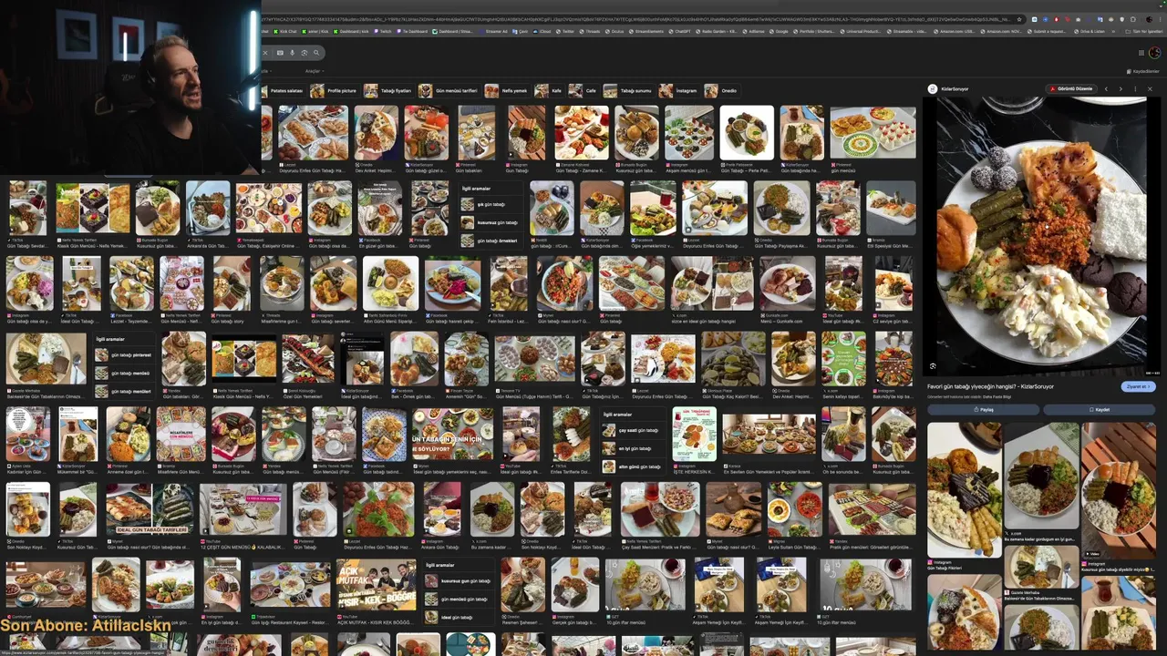Open the Araçlar tools dropdown

pyautogui.click(x=315, y=71)
